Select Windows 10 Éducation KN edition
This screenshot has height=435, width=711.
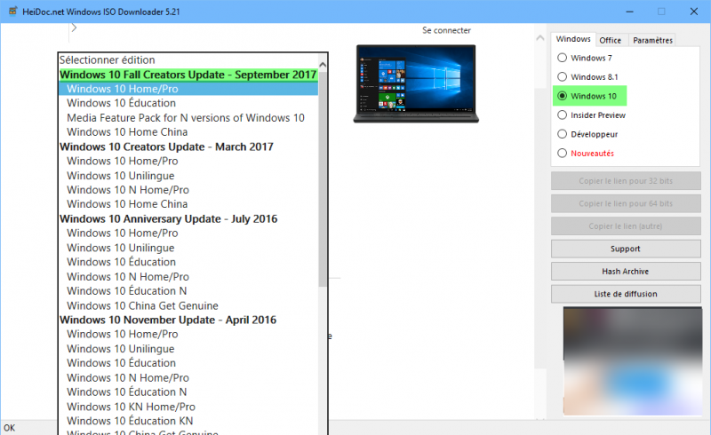[188, 421]
